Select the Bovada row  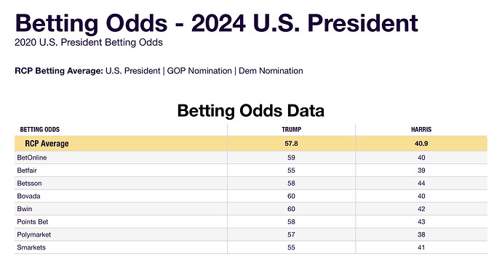coord(251,196)
